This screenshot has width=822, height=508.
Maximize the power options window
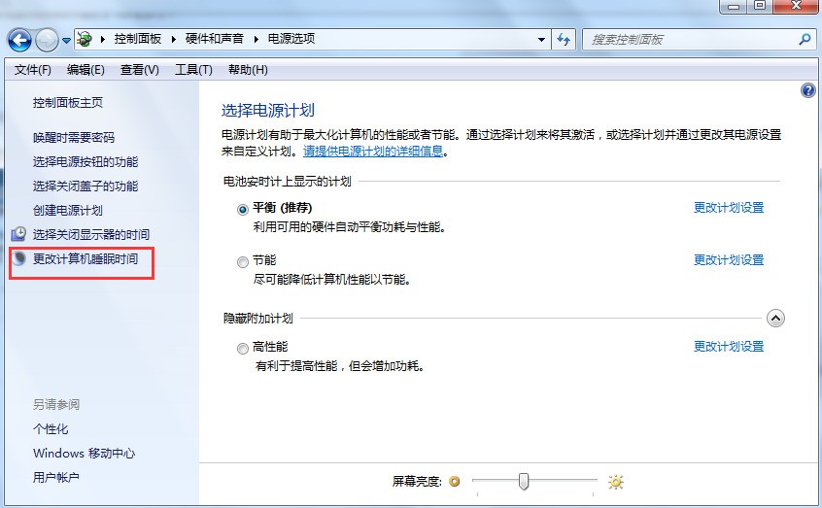click(x=759, y=6)
